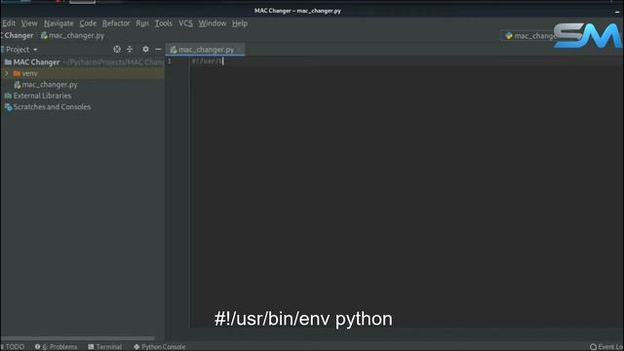Click the shebang text on line 1
Screen dimensions: 624x351
click(x=208, y=60)
